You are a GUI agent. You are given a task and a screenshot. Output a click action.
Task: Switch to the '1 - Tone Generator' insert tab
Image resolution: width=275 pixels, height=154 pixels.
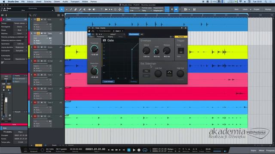(104, 31)
